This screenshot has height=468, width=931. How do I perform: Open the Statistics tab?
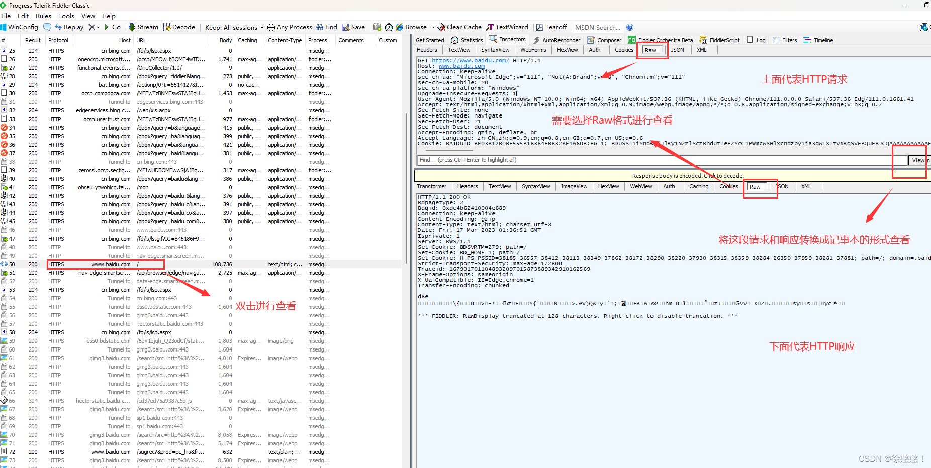467,40
